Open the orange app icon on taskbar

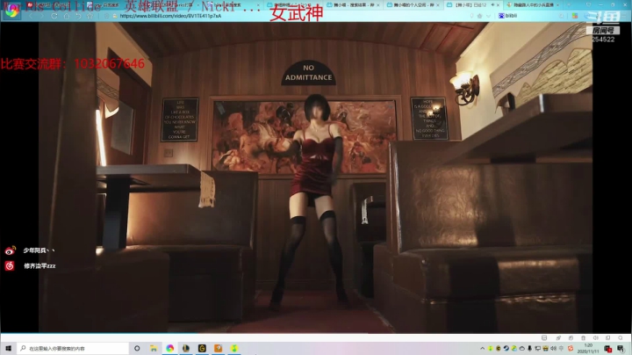pyautogui.click(x=218, y=348)
